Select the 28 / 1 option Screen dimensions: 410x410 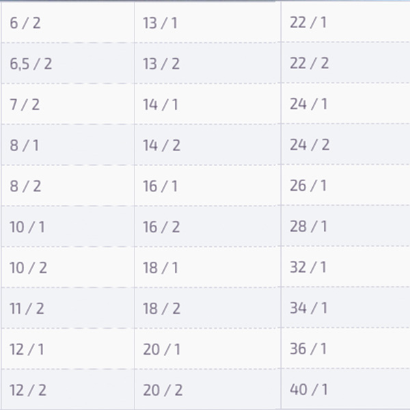[x=308, y=226]
